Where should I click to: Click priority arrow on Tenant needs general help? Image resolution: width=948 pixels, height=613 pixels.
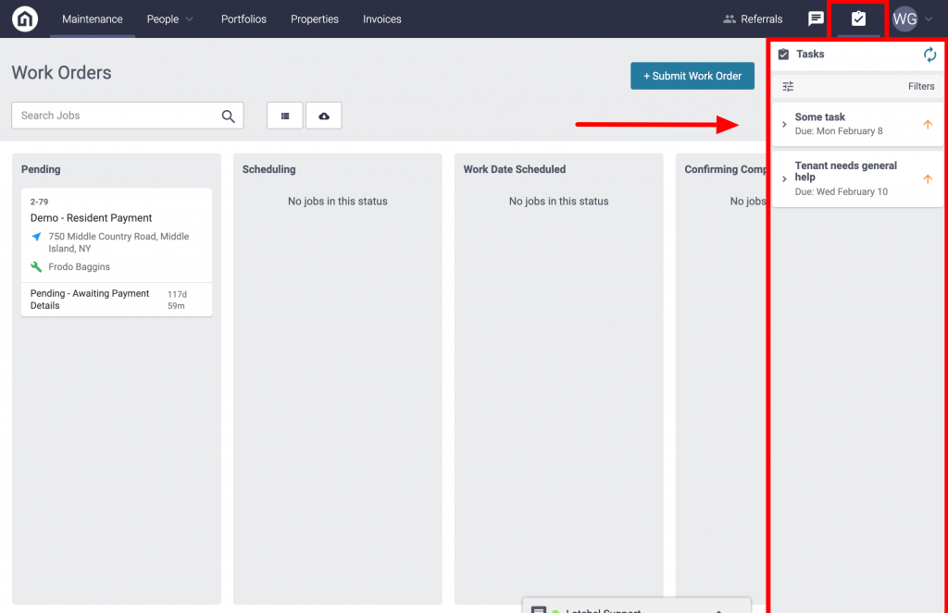[x=928, y=178]
